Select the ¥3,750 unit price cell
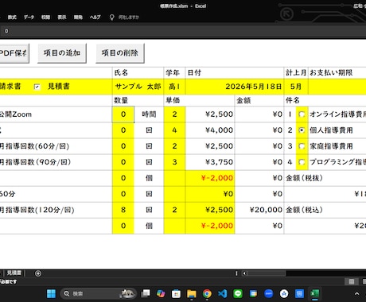Viewport: 366px width, 302px height. (210, 162)
